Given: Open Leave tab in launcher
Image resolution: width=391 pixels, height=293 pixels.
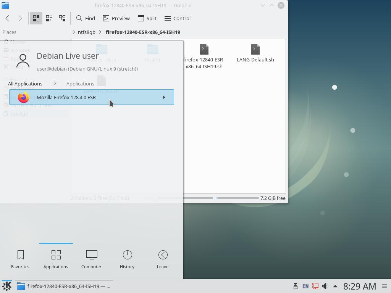Looking at the screenshot, I should coord(163,259).
